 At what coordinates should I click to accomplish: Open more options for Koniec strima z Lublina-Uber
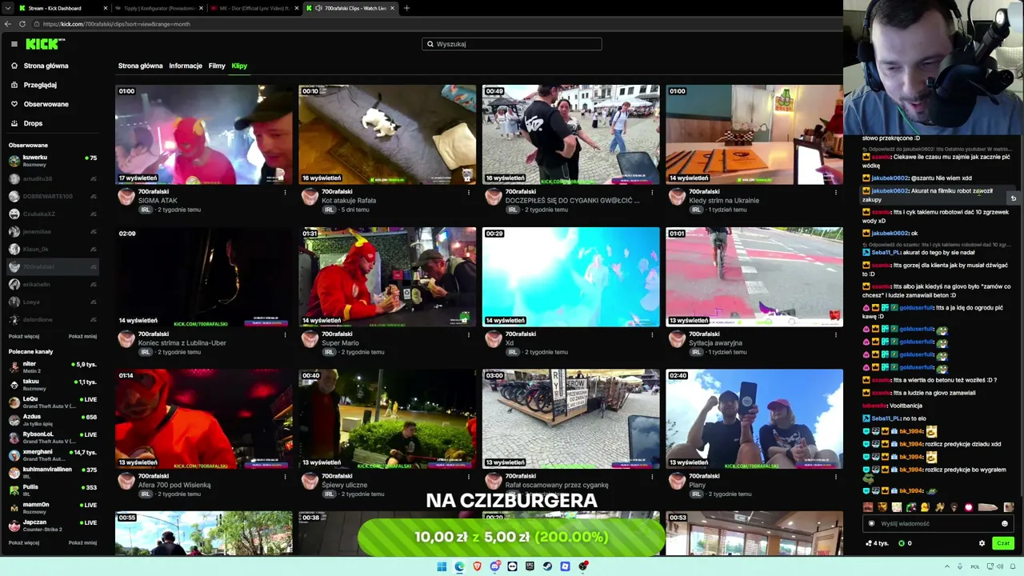pyautogui.click(x=286, y=334)
